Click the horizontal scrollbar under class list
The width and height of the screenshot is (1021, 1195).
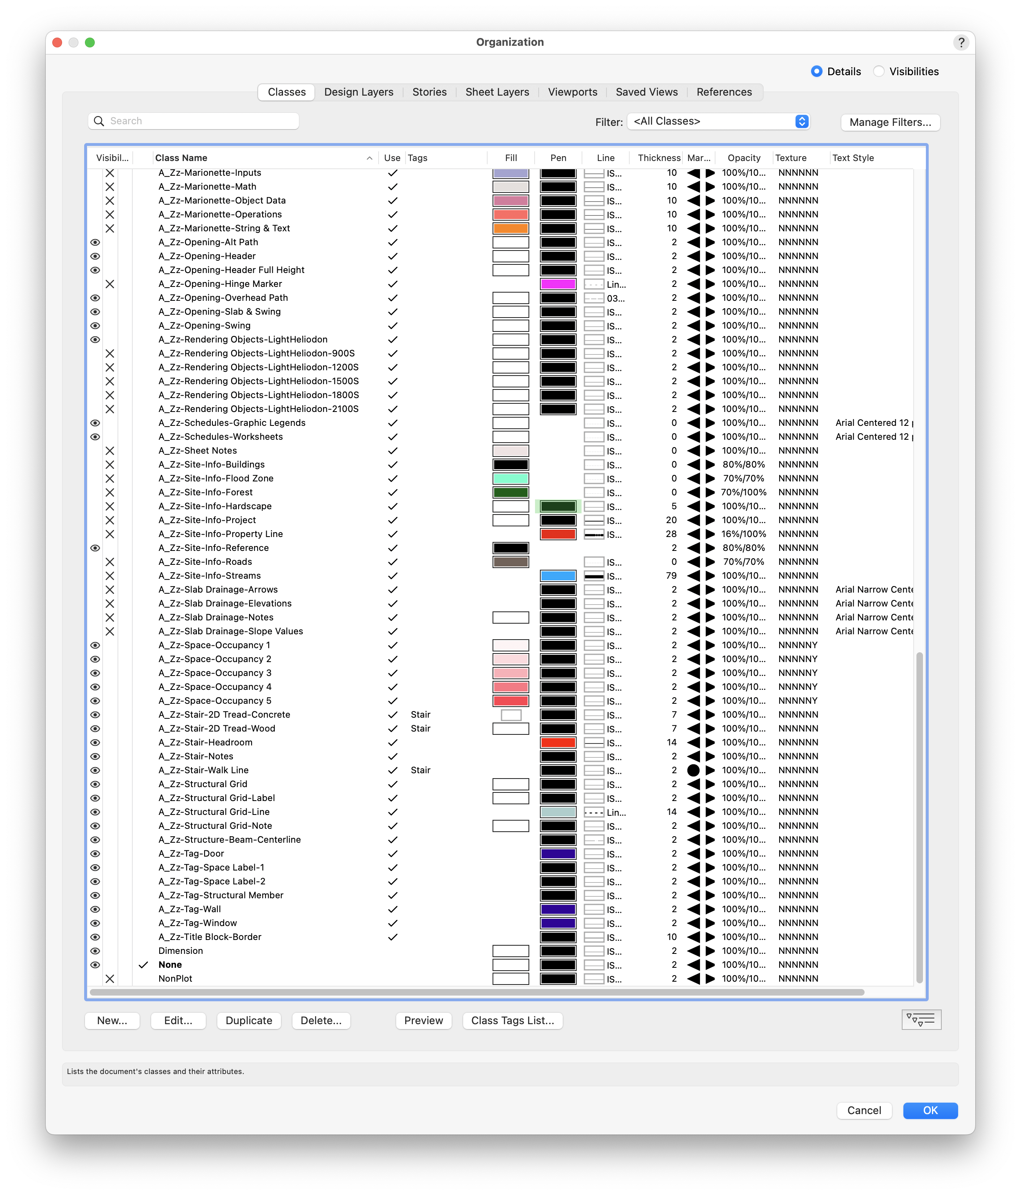pos(477,992)
